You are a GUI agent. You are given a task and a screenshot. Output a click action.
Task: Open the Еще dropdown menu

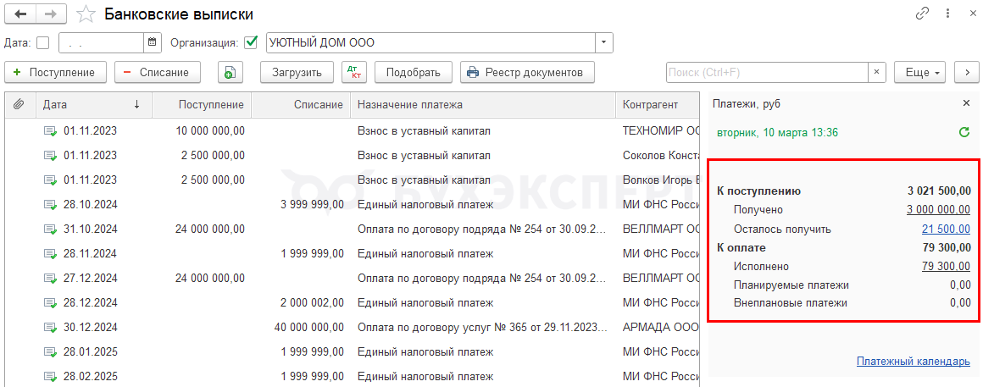[x=919, y=72]
